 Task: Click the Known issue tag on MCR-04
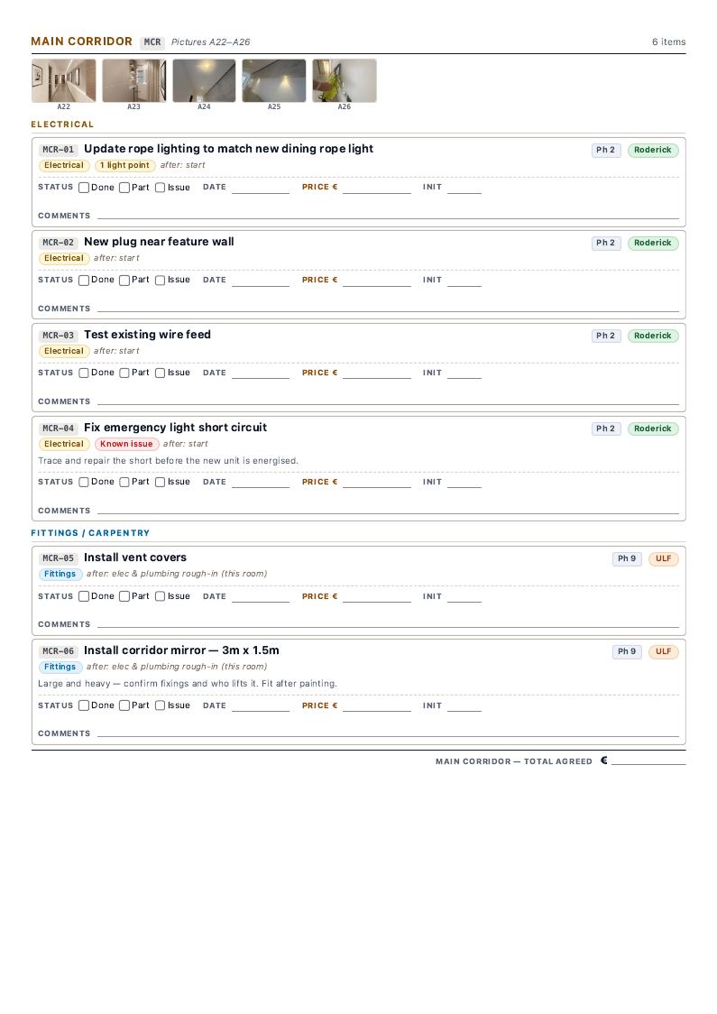pyautogui.click(x=126, y=444)
